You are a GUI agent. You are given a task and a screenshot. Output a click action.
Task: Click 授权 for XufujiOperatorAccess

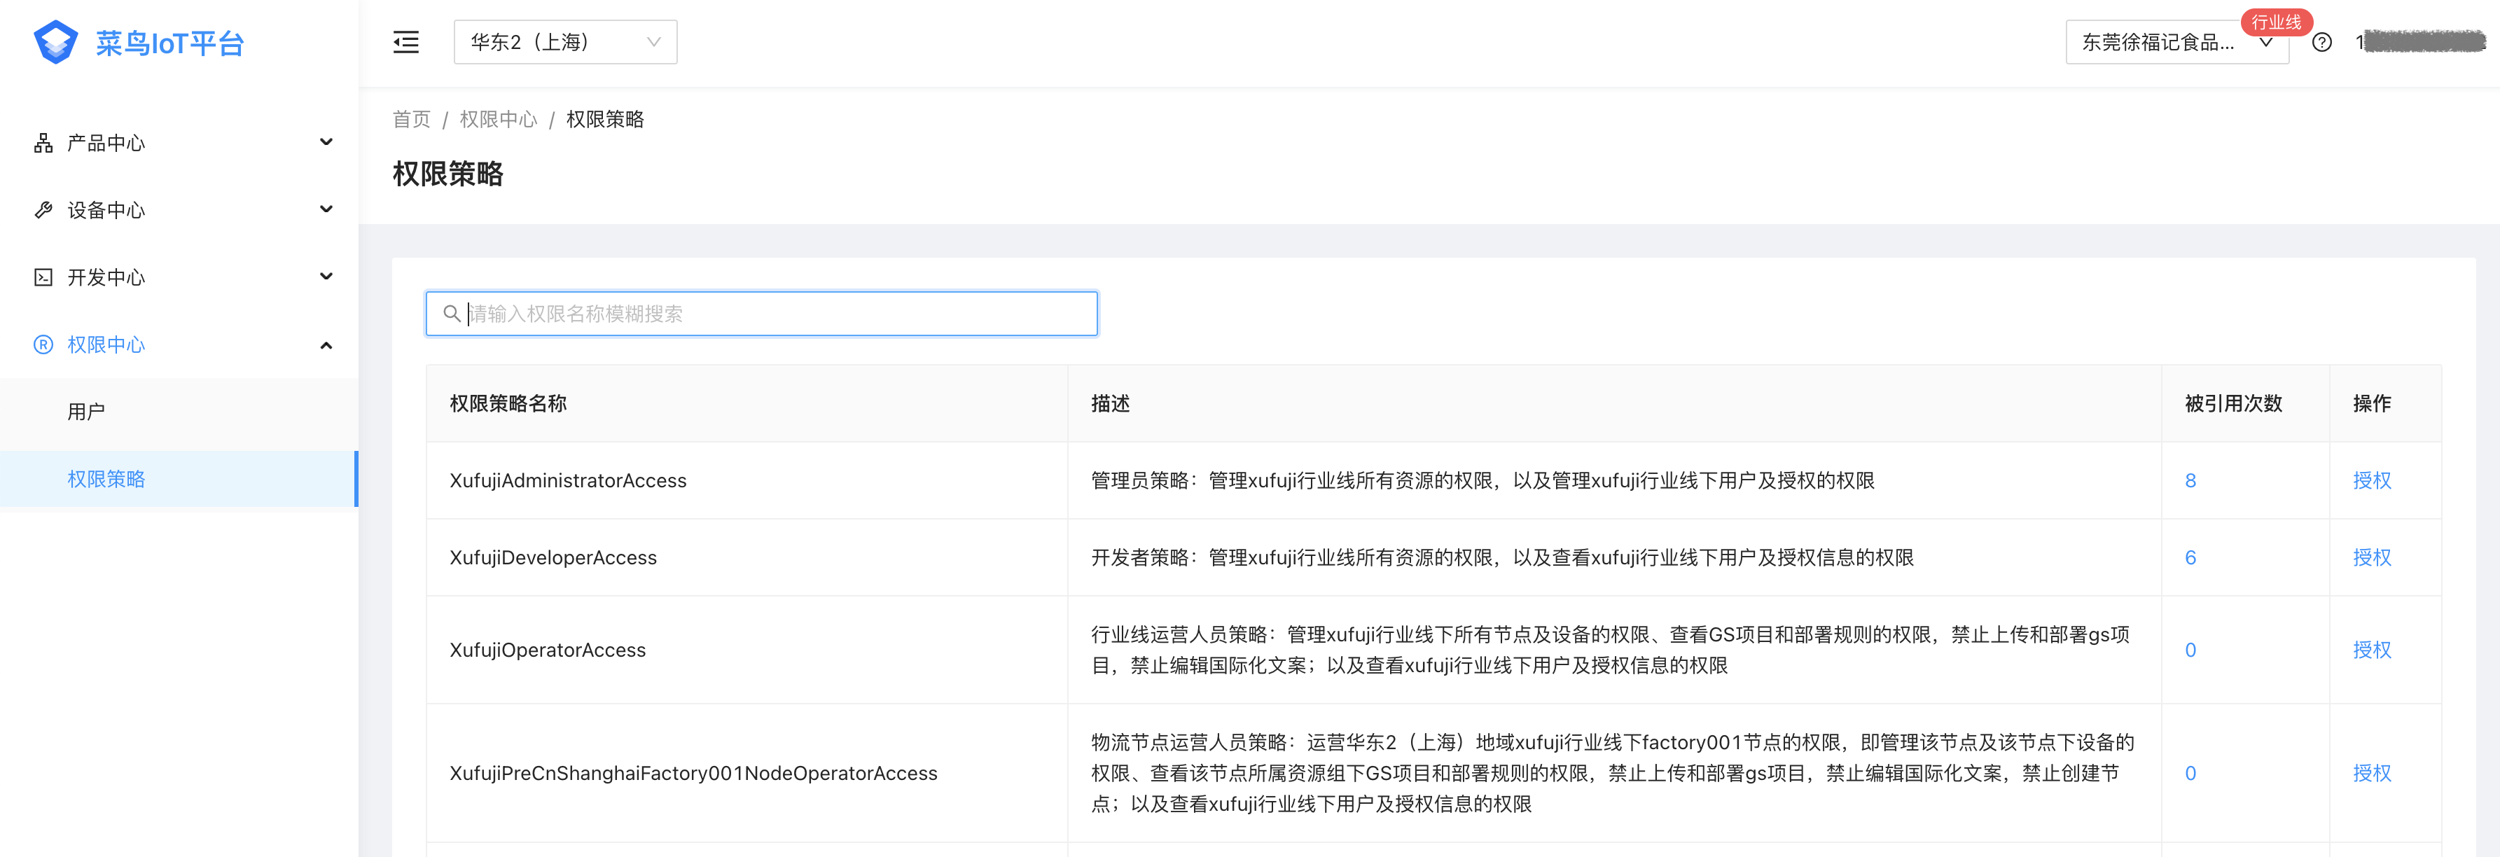click(2371, 650)
